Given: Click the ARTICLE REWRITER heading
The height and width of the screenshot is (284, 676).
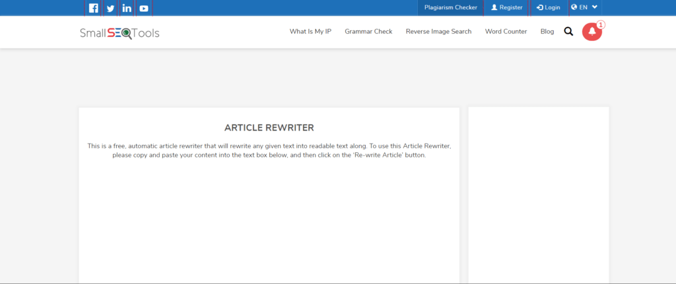Looking at the screenshot, I should tap(269, 128).
